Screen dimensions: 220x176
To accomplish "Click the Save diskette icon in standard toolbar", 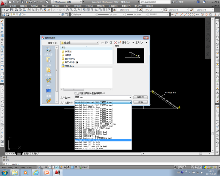I will (x=11, y=10).
